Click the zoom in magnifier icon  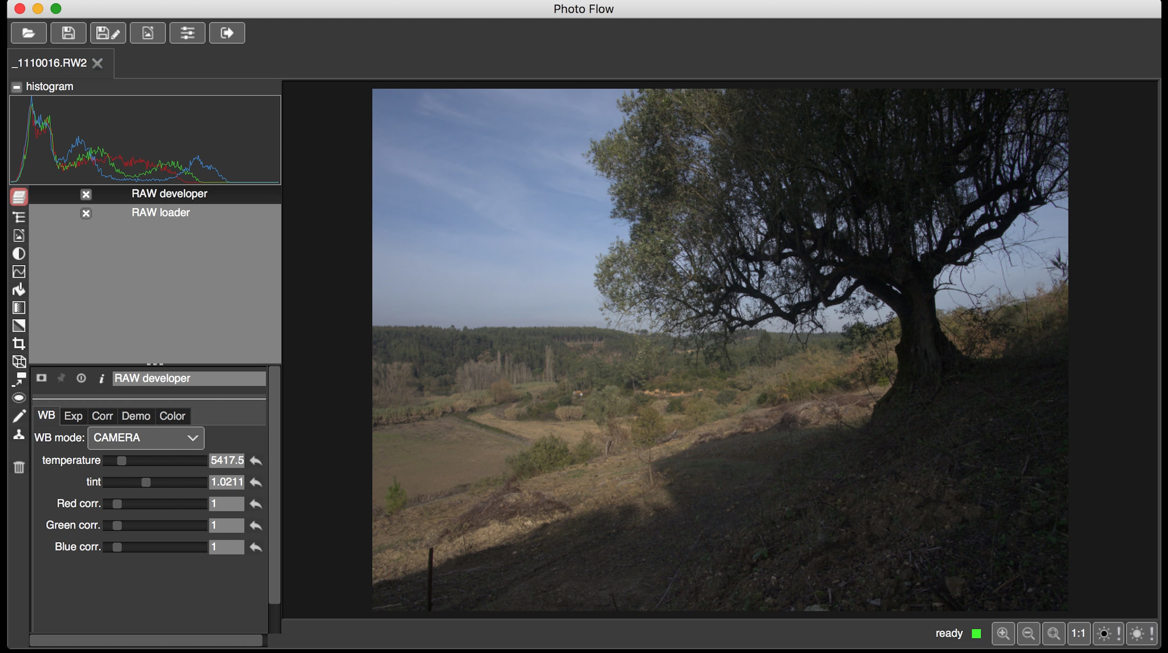coord(1003,633)
